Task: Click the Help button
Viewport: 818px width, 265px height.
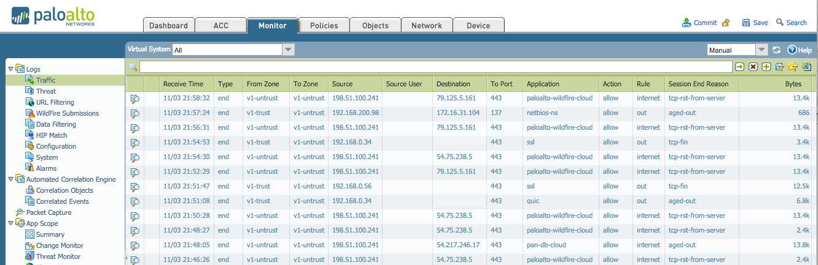Action: pyautogui.click(x=800, y=50)
